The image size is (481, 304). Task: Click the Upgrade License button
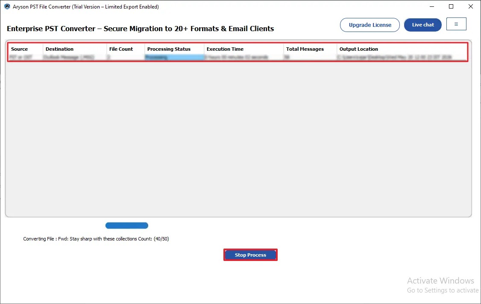370,25
